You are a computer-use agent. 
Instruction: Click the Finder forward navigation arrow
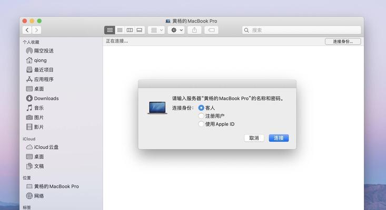coord(36,30)
